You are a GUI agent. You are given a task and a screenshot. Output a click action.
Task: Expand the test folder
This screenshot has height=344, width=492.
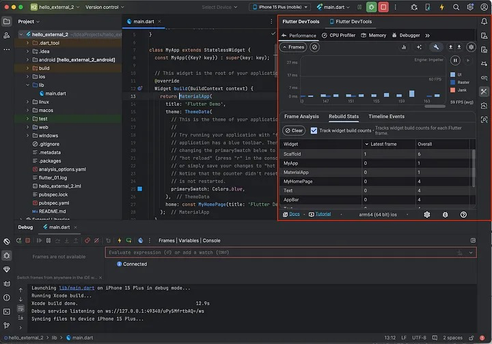pos(27,119)
